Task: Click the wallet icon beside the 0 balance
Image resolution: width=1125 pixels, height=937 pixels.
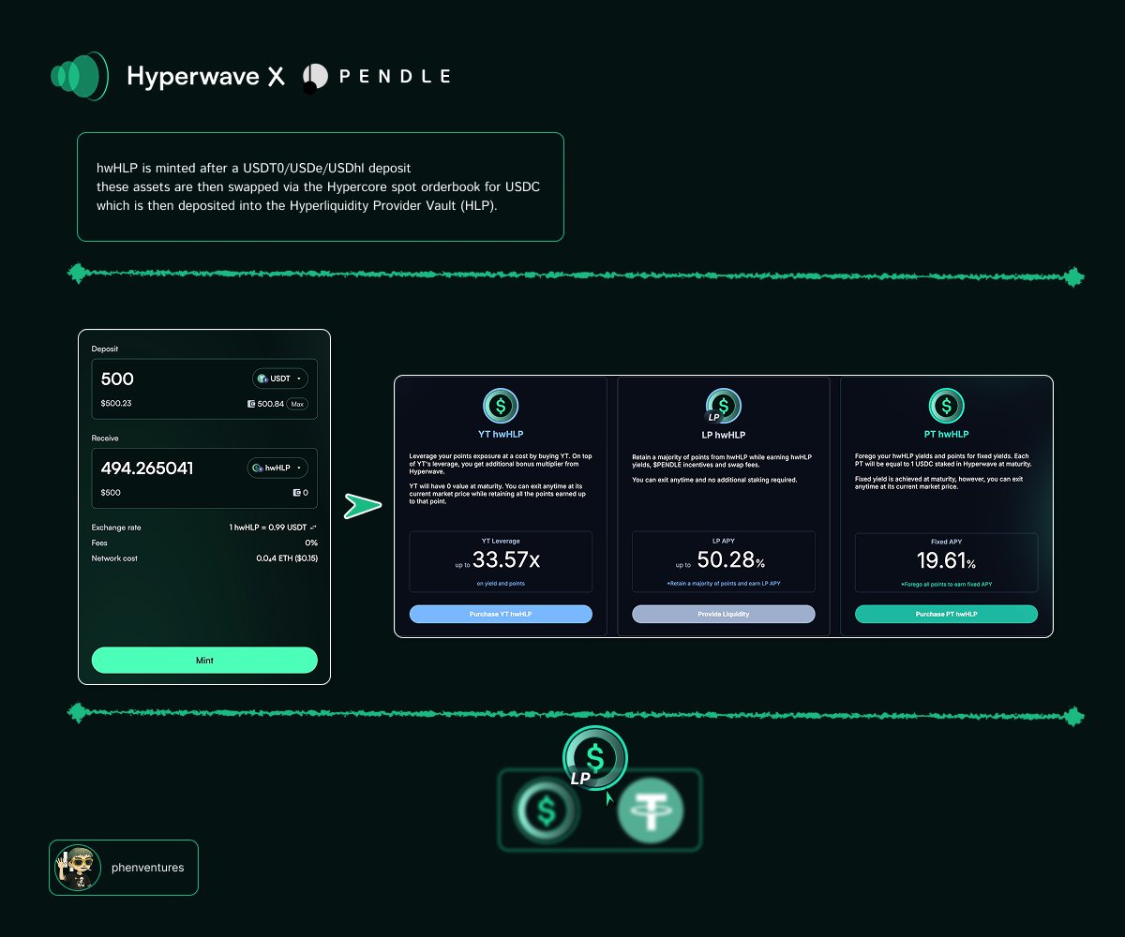Action: tap(297, 493)
